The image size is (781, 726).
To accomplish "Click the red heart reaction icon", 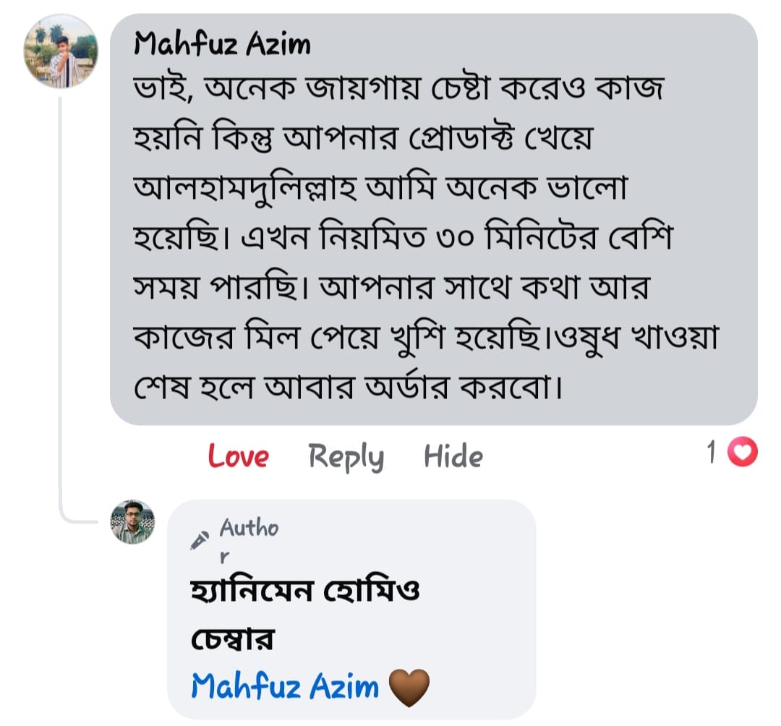I will tap(742, 453).
